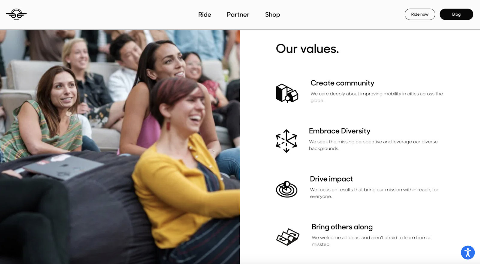
Task: Click the Bring others along map icon
Action: tap(288, 237)
